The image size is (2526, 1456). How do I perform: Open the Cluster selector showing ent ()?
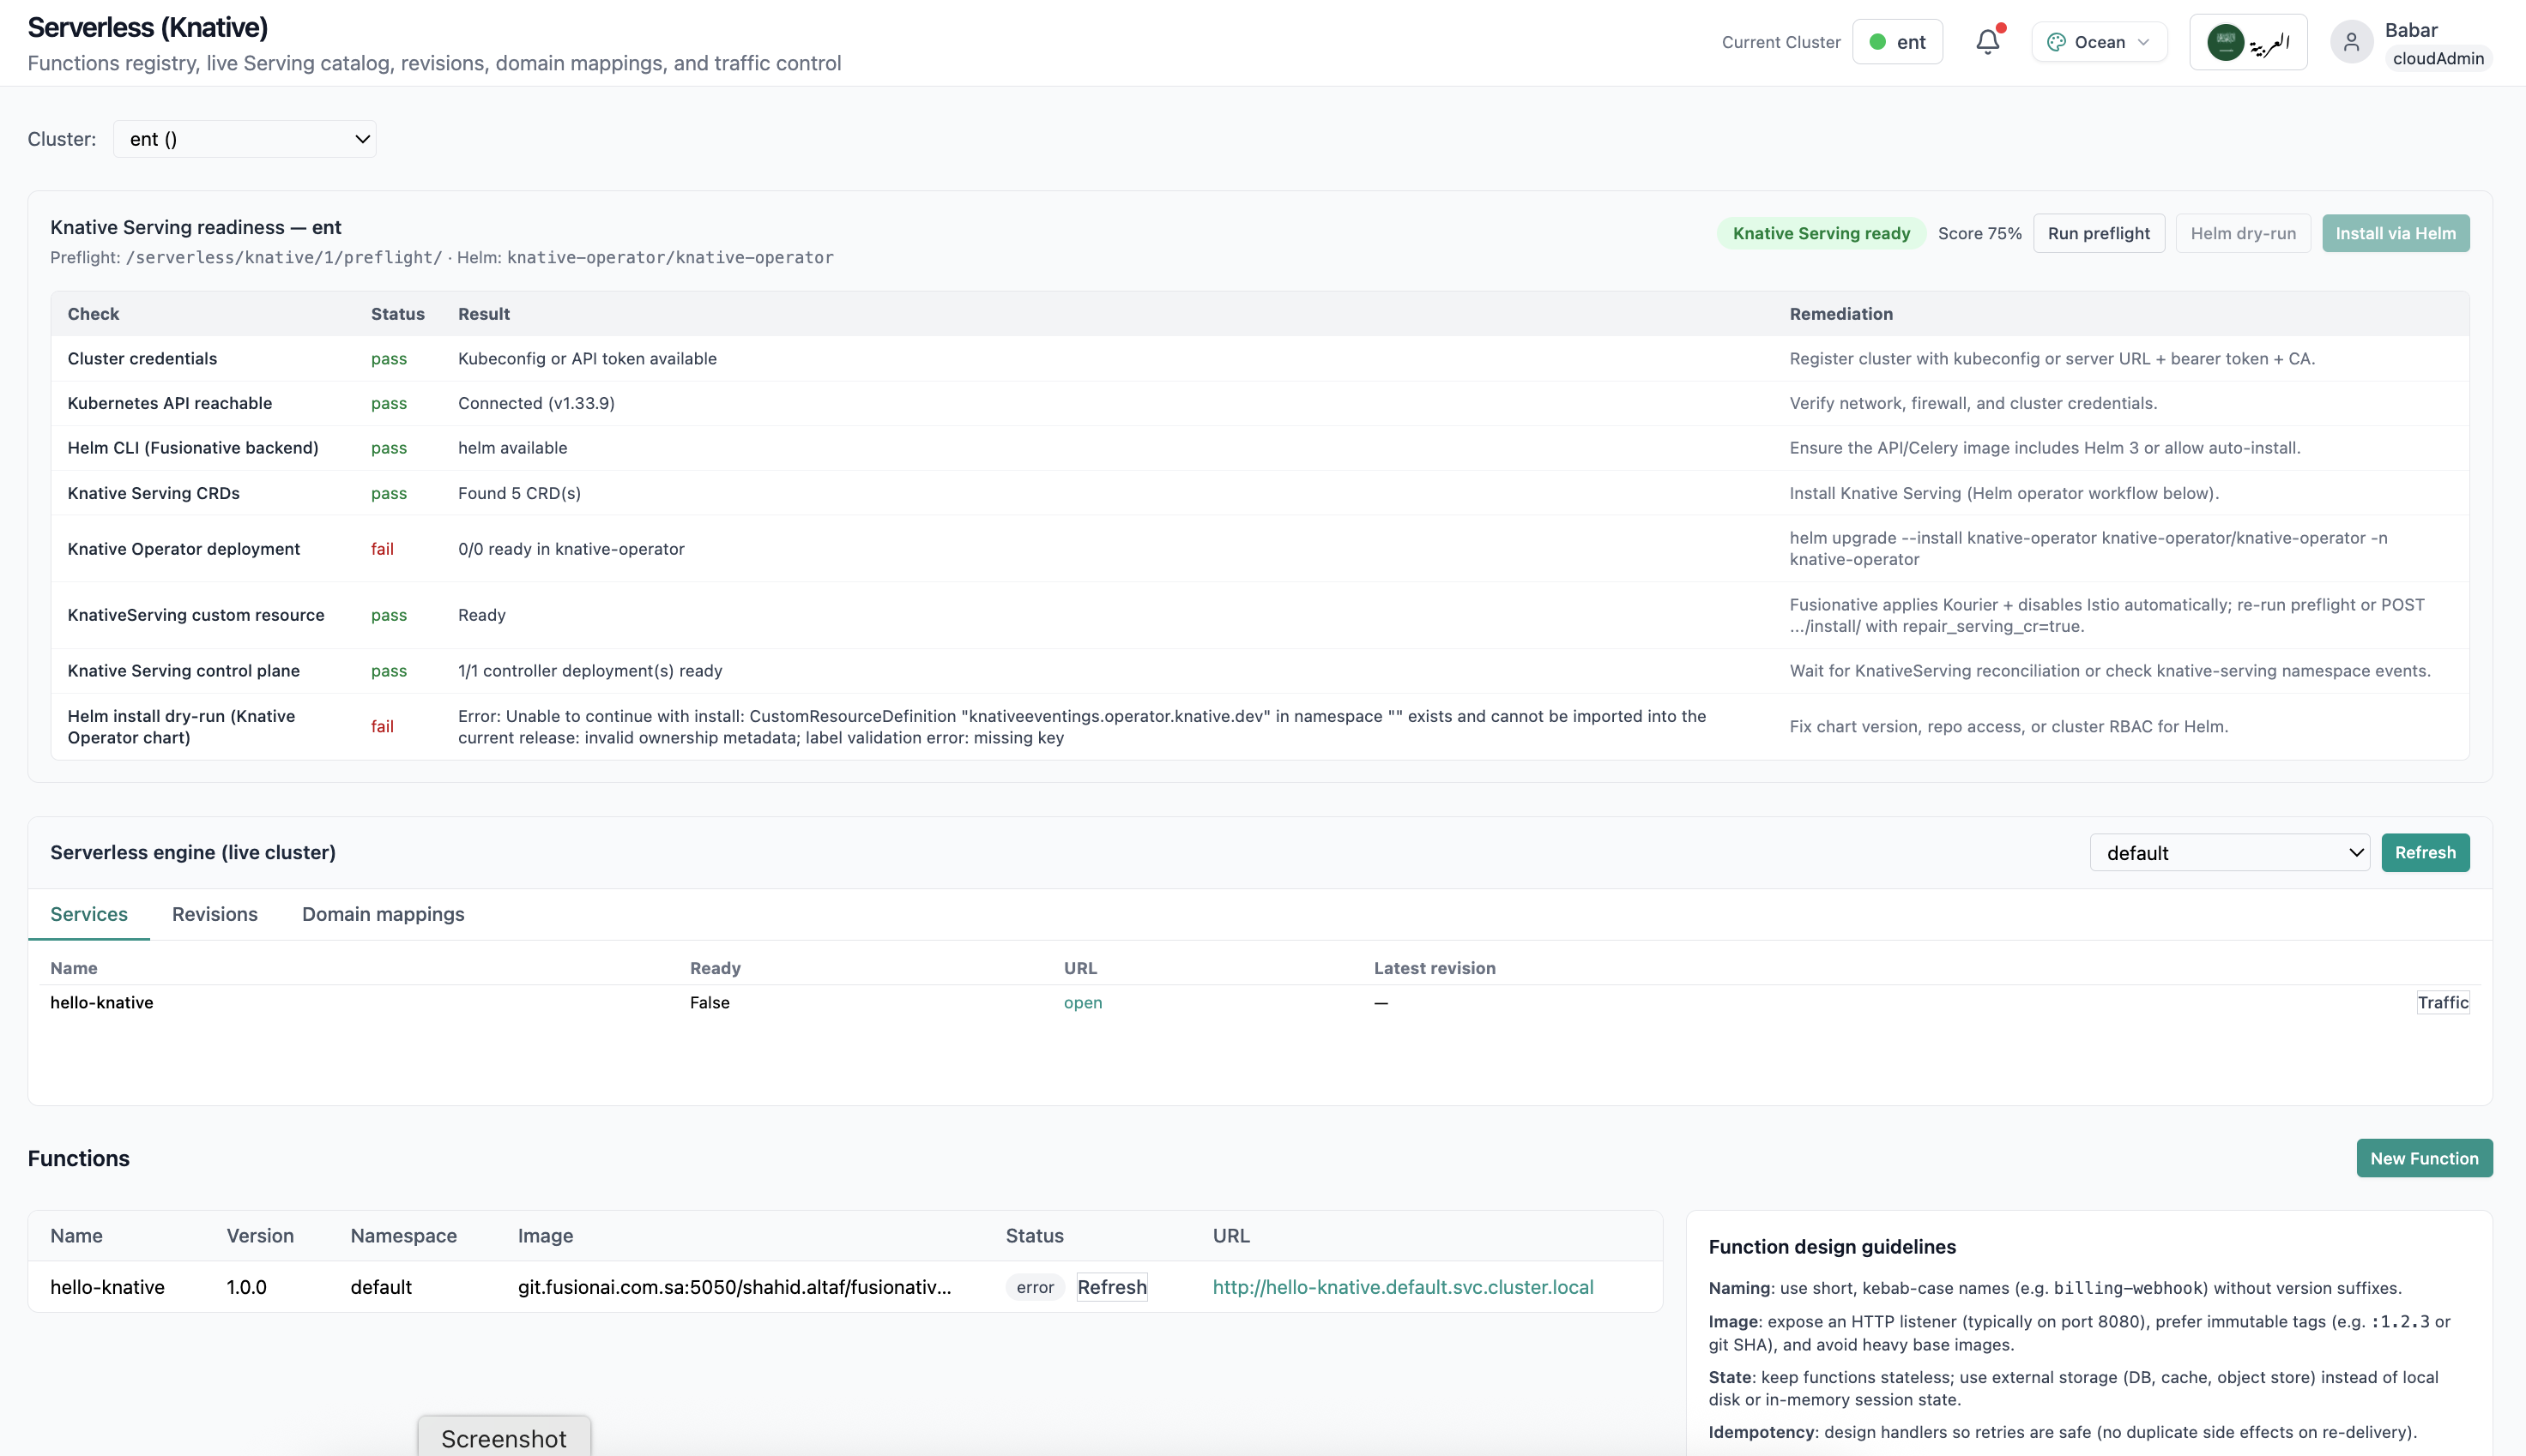click(245, 139)
